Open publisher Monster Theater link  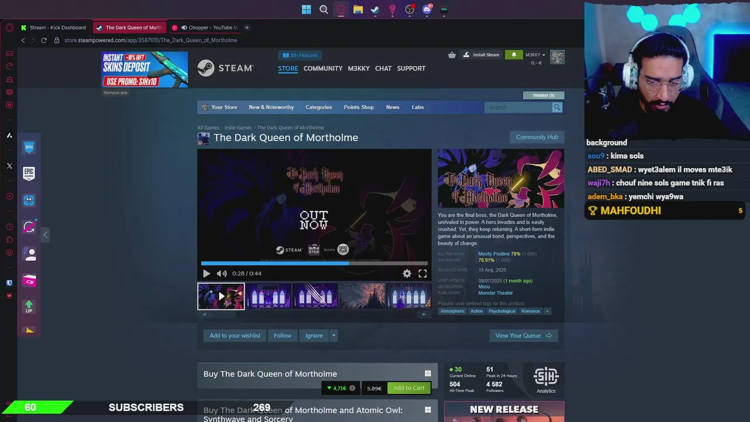(495, 293)
